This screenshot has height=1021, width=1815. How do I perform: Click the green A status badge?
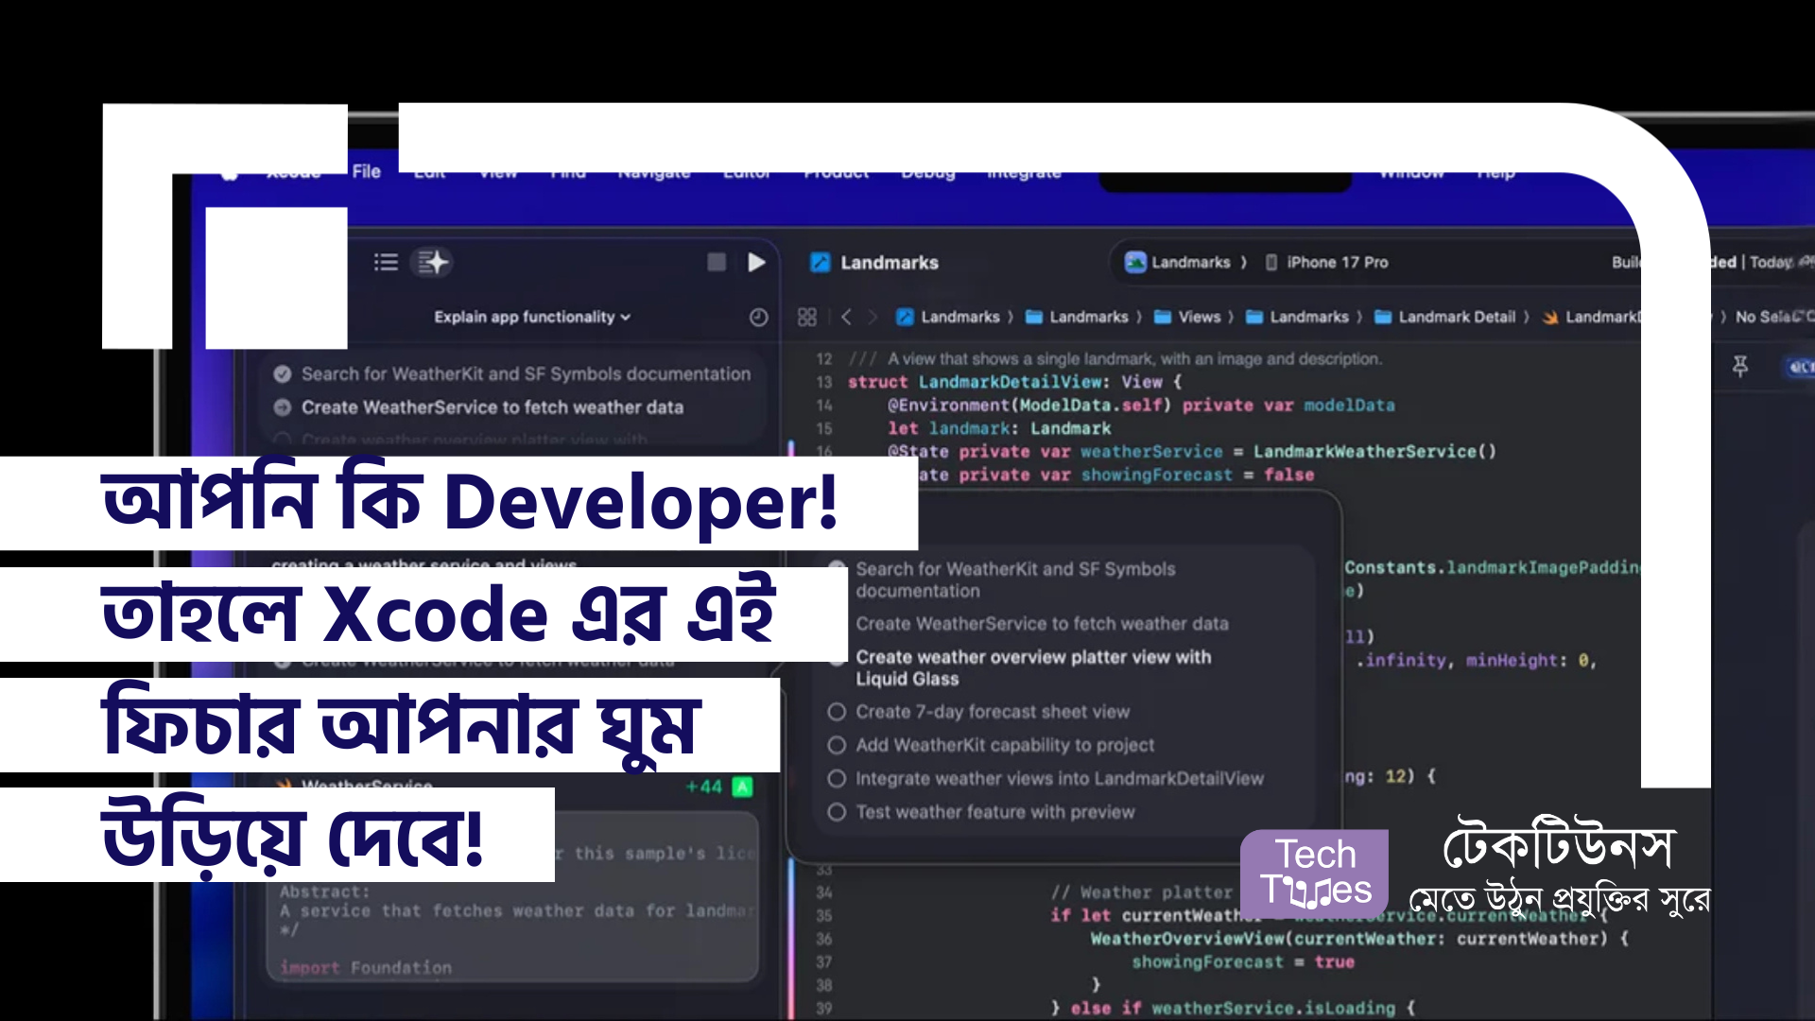[743, 787]
